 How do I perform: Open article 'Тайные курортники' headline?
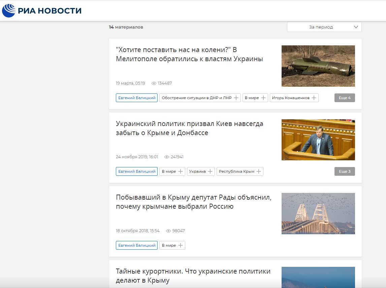193,276
